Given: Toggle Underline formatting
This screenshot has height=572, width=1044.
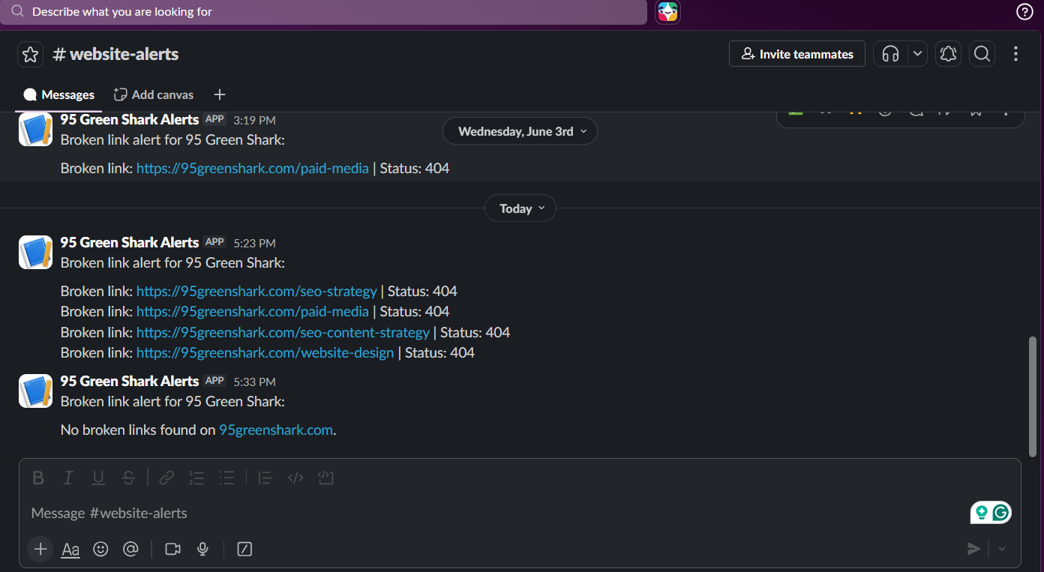Looking at the screenshot, I should (x=98, y=478).
